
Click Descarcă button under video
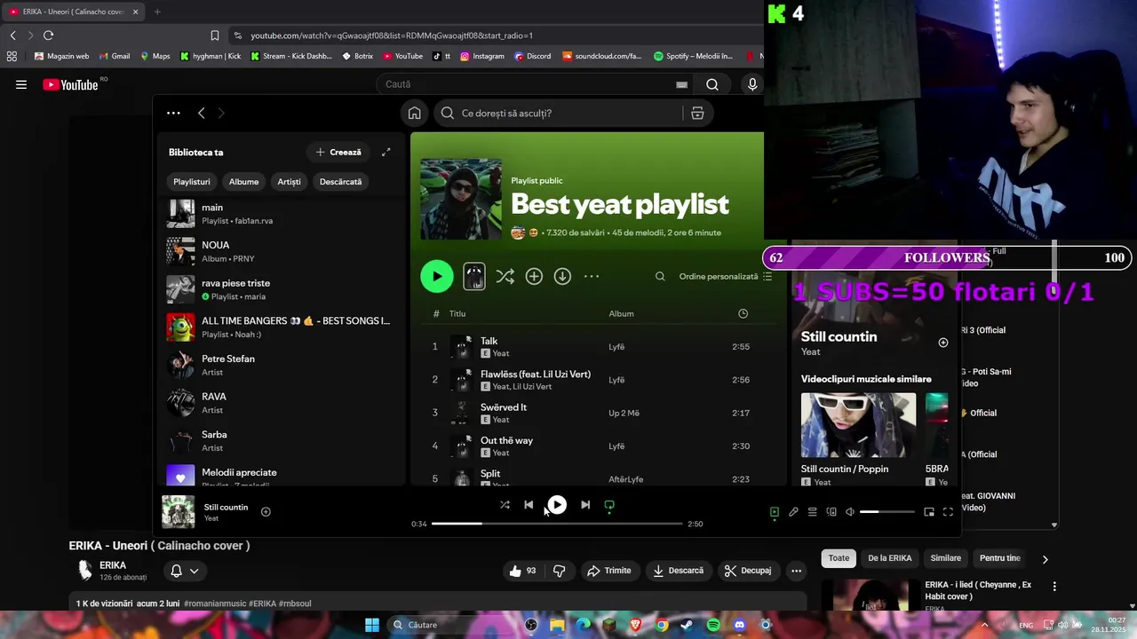point(679,571)
